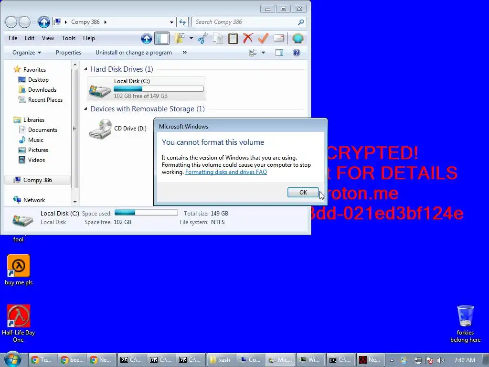Expand the Organize dropdown
Image resolution: width=489 pixels, height=367 pixels.
tap(27, 53)
